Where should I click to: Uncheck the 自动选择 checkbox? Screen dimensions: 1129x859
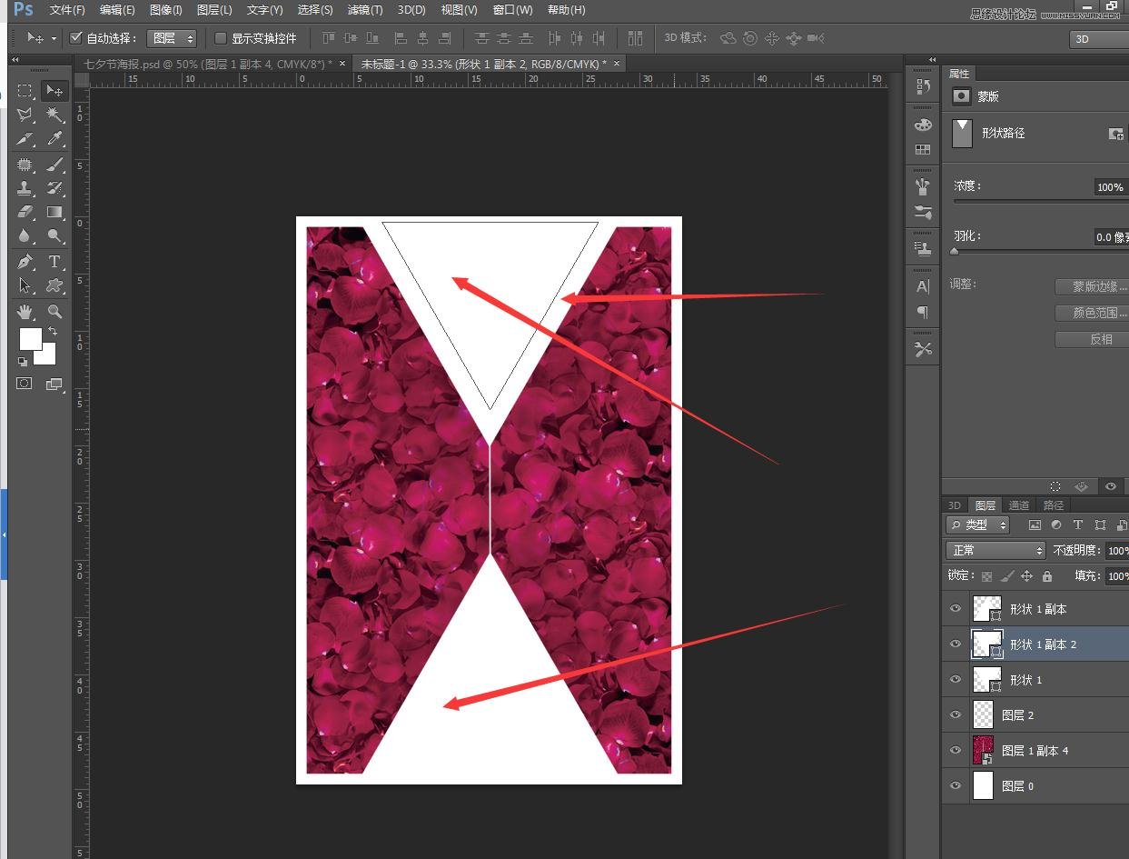[76, 38]
